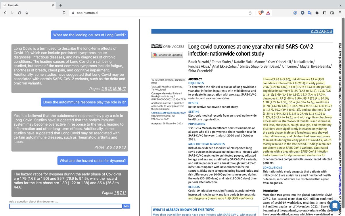
Task: Click the Check for updates button
Action: [x=167, y=55]
